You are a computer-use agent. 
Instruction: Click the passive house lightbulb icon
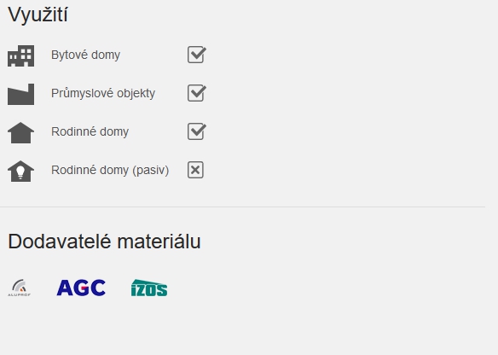coord(20,171)
